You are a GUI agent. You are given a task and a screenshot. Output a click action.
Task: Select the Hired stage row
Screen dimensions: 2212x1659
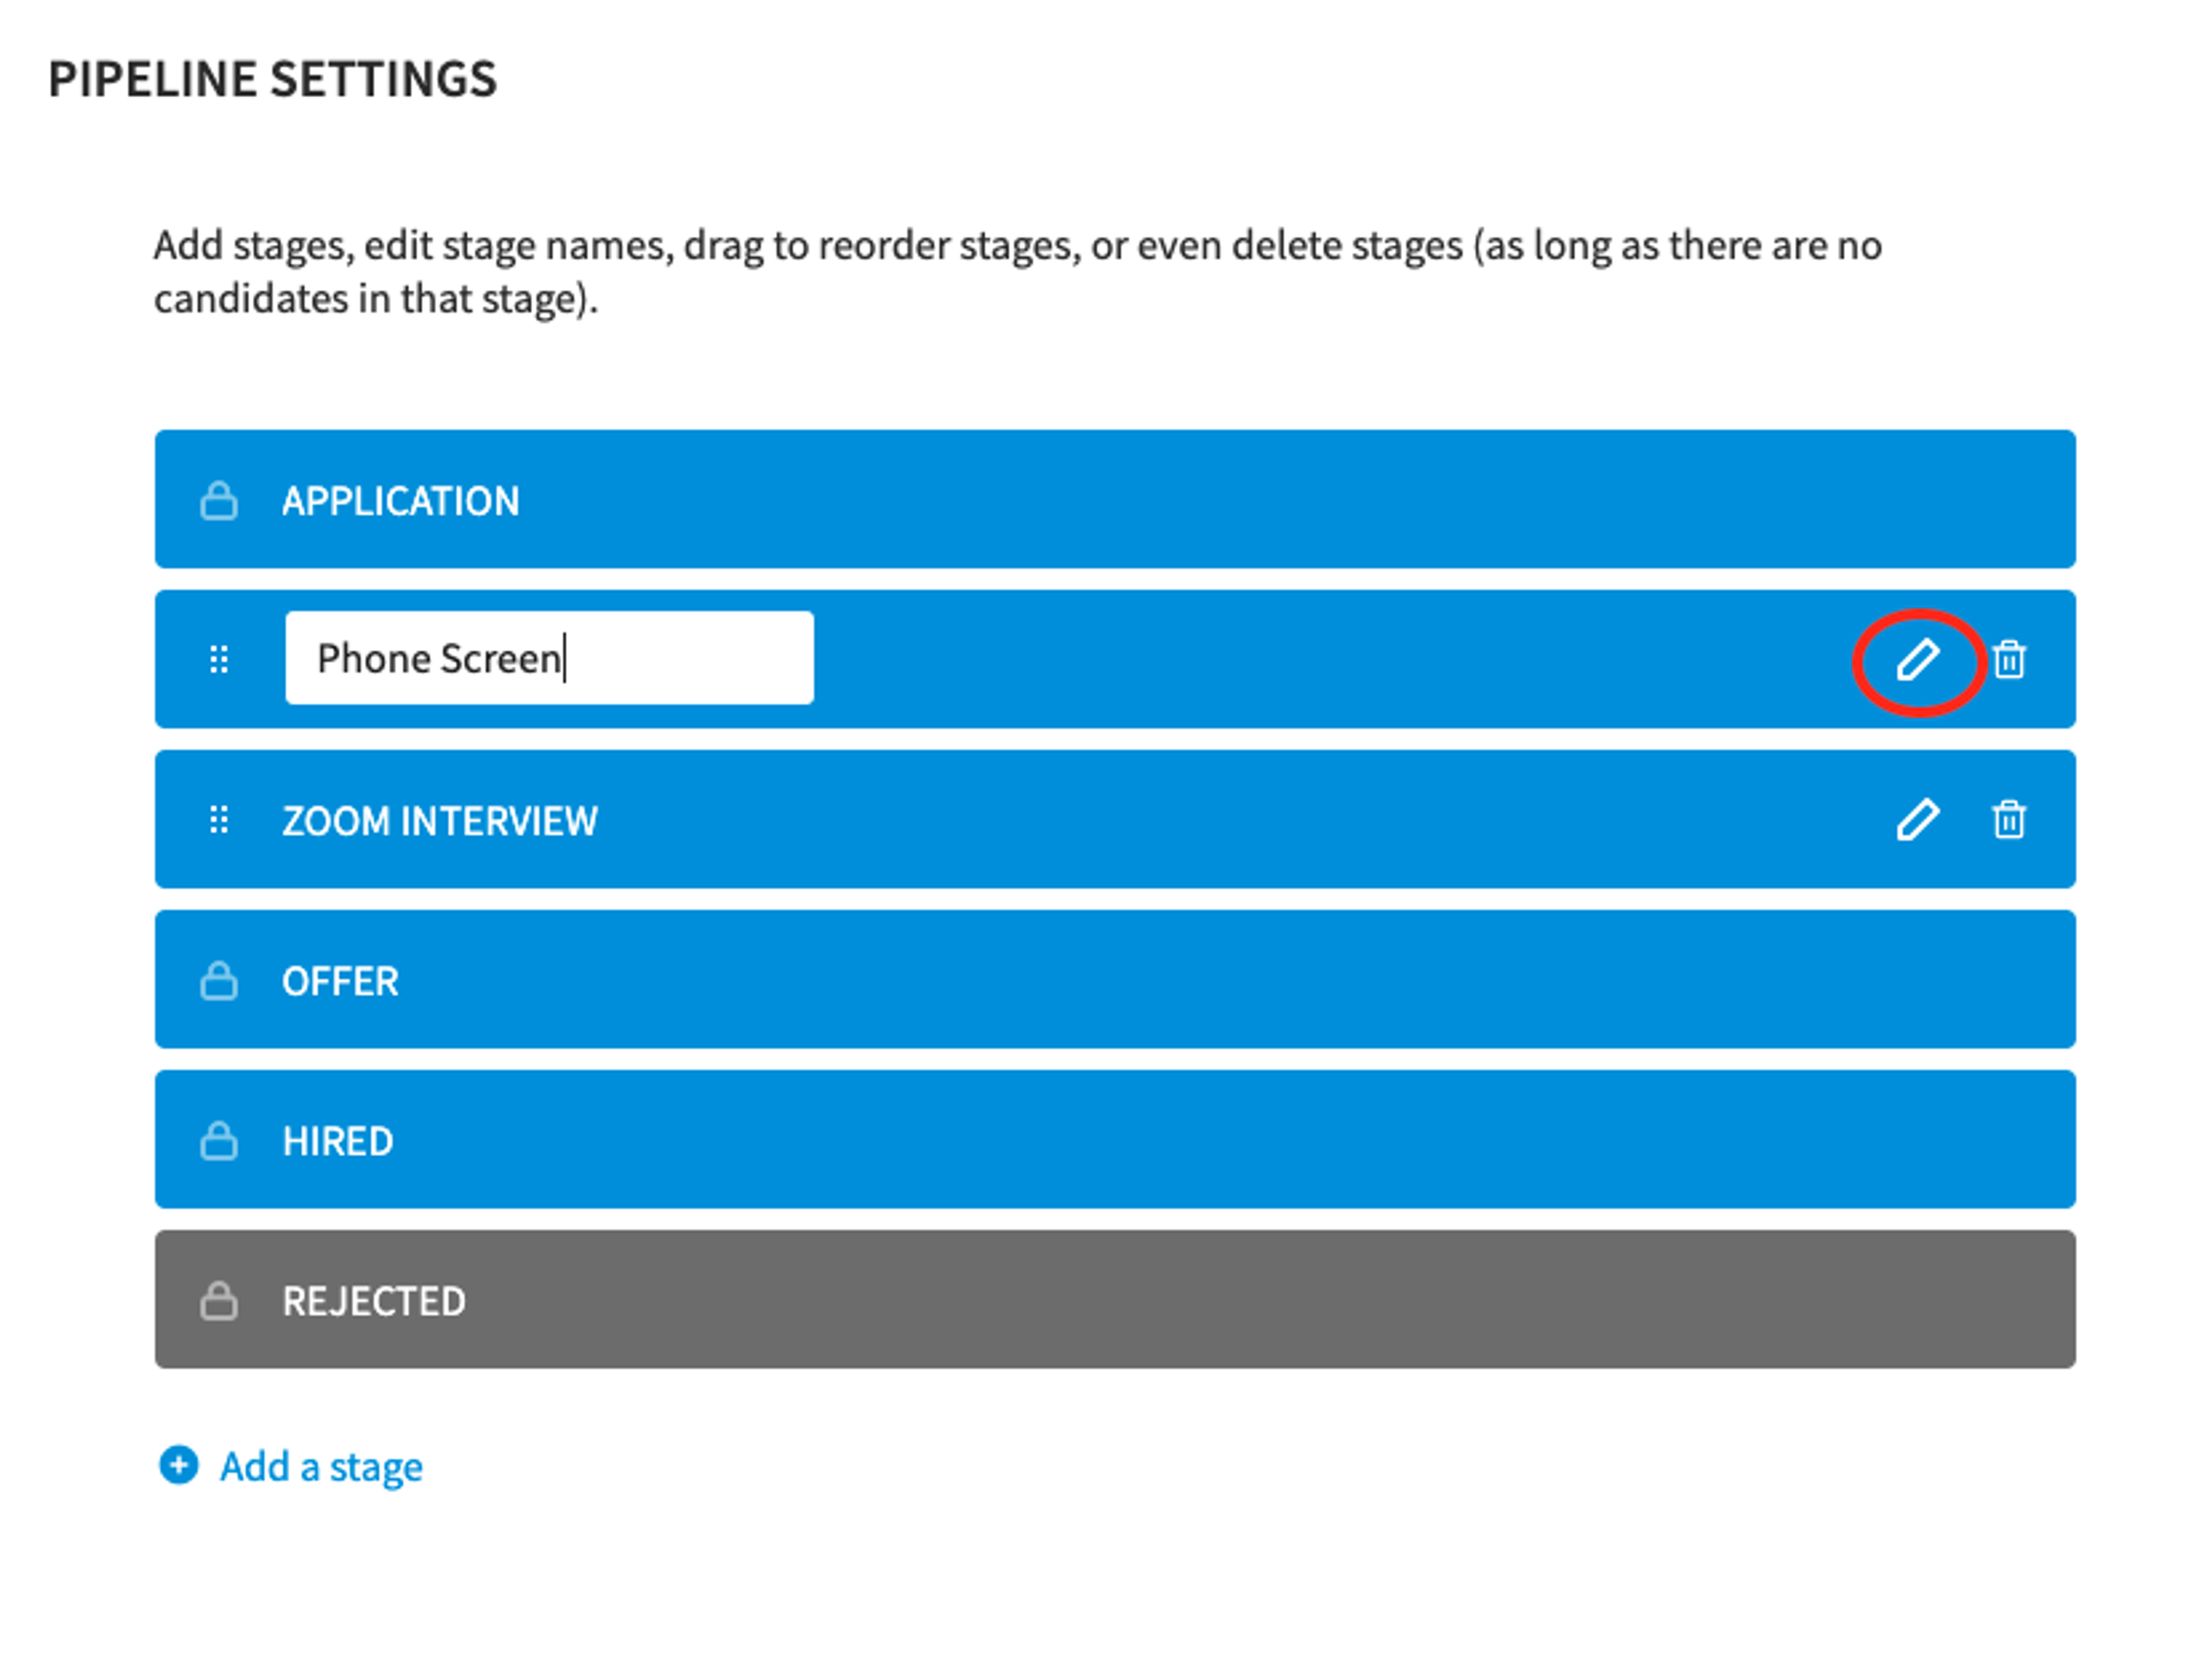[1115, 1140]
